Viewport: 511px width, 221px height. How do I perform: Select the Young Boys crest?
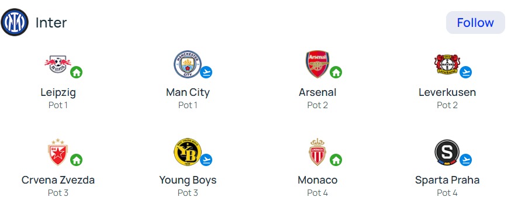tap(188, 152)
